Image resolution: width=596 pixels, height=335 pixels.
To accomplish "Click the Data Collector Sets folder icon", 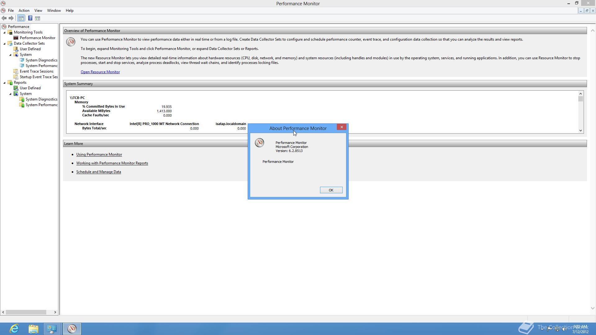I will point(10,43).
